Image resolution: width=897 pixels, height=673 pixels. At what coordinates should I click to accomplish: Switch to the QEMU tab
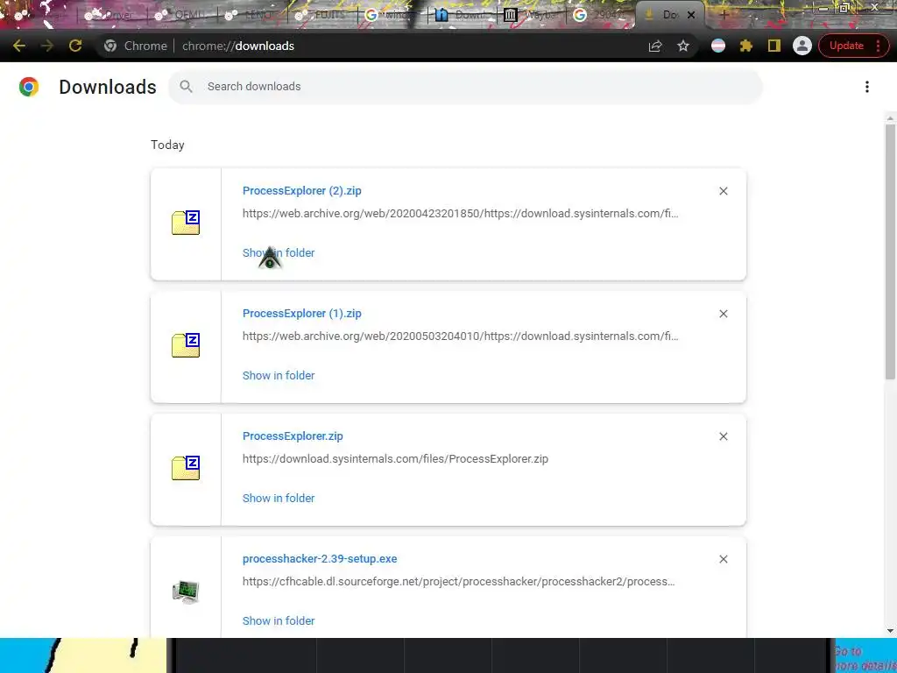[182, 16]
